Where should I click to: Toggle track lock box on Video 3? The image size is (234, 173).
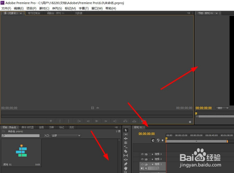150,154
